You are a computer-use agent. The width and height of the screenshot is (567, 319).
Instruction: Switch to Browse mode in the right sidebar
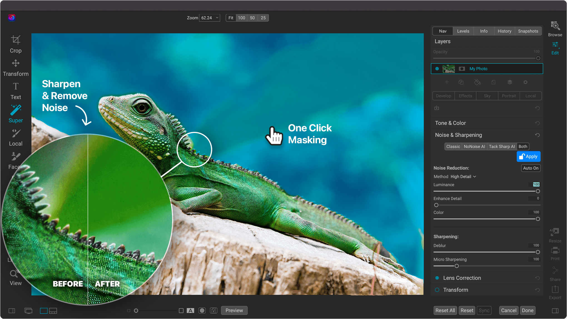click(555, 29)
